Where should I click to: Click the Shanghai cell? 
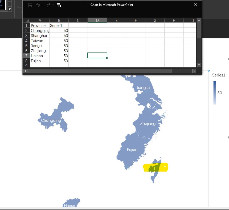click(40, 35)
